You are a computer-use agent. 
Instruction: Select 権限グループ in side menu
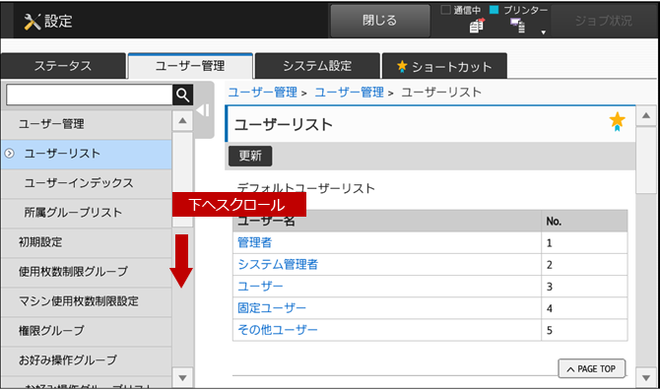[x=87, y=331]
